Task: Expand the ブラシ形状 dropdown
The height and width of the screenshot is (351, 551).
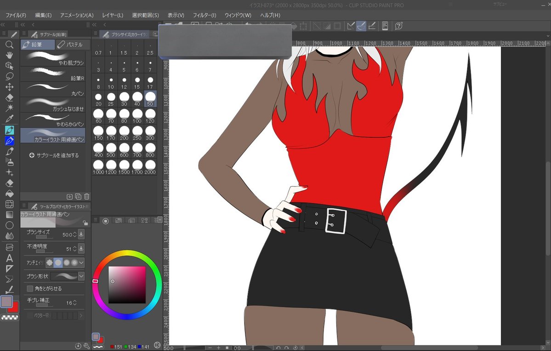Action: coord(81,276)
